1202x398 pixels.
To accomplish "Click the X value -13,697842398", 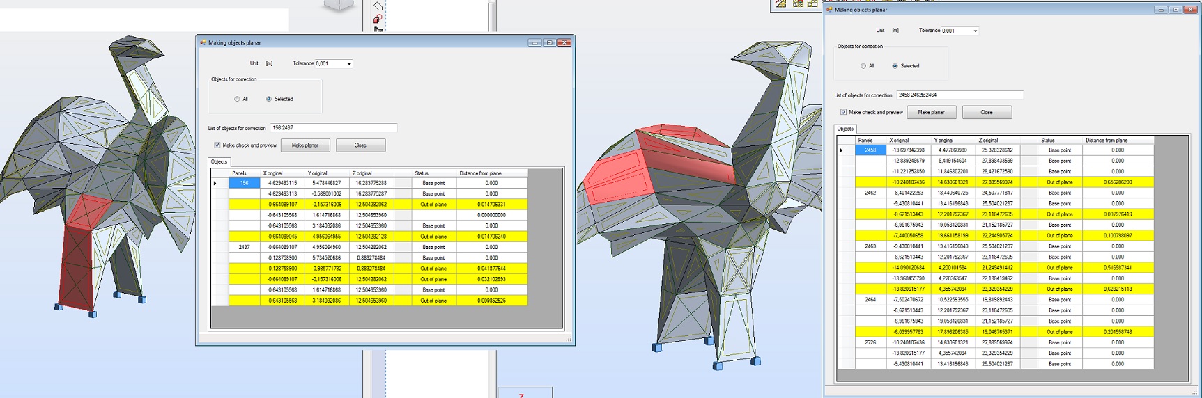I will (x=909, y=150).
